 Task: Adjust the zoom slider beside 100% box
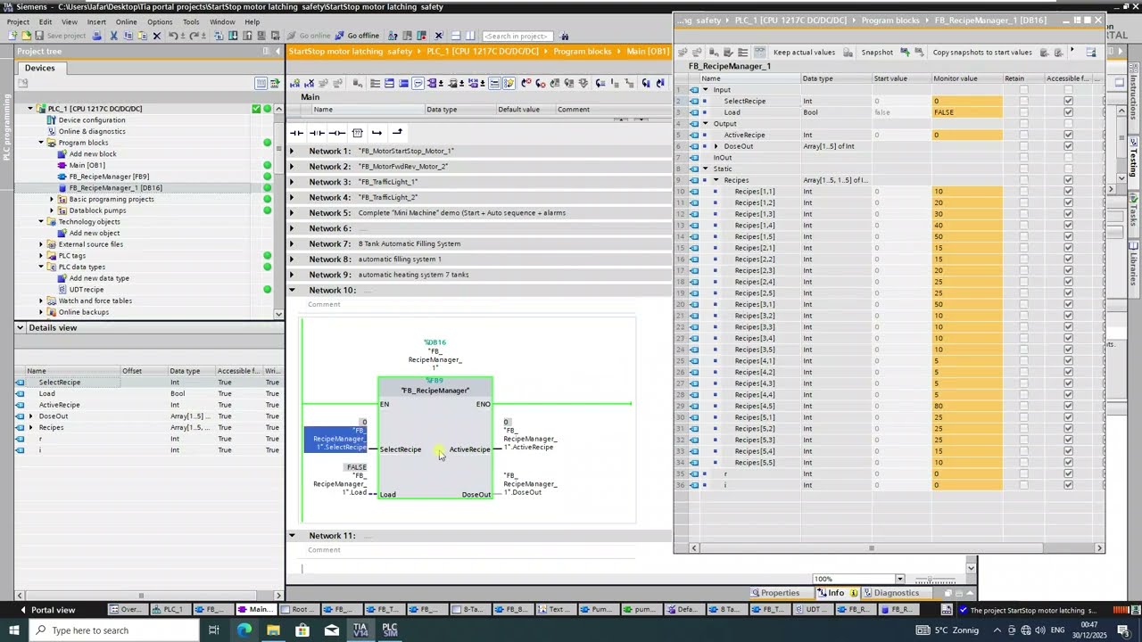click(935, 580)
